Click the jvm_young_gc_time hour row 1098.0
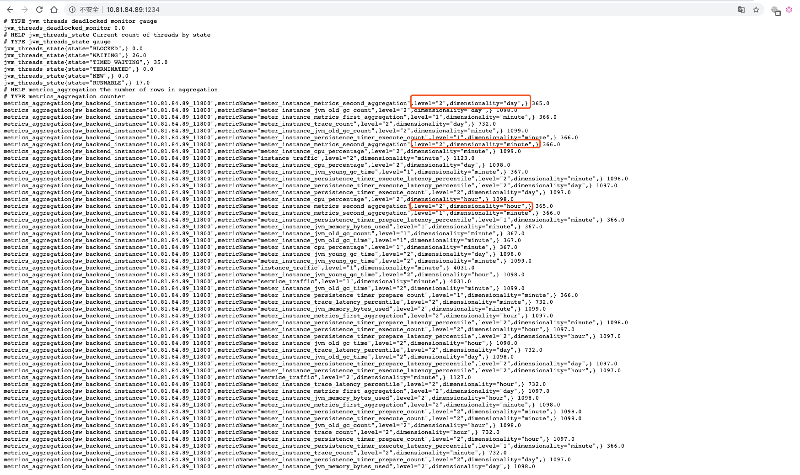The width and height of the screenshot is (800, 475). (264, 274)
